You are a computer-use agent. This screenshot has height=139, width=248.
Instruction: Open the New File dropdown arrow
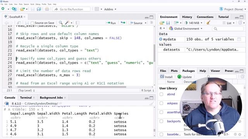8,9
